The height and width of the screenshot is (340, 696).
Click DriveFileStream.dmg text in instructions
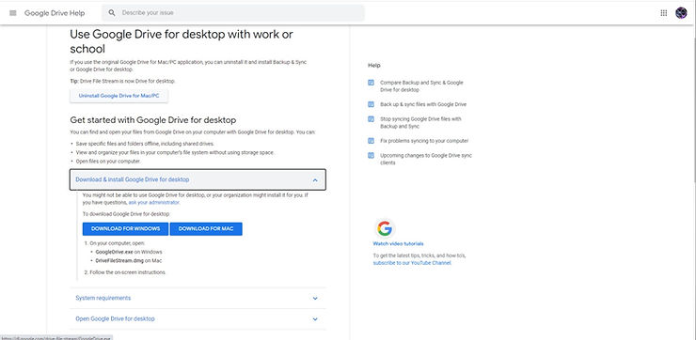point(119,261)
